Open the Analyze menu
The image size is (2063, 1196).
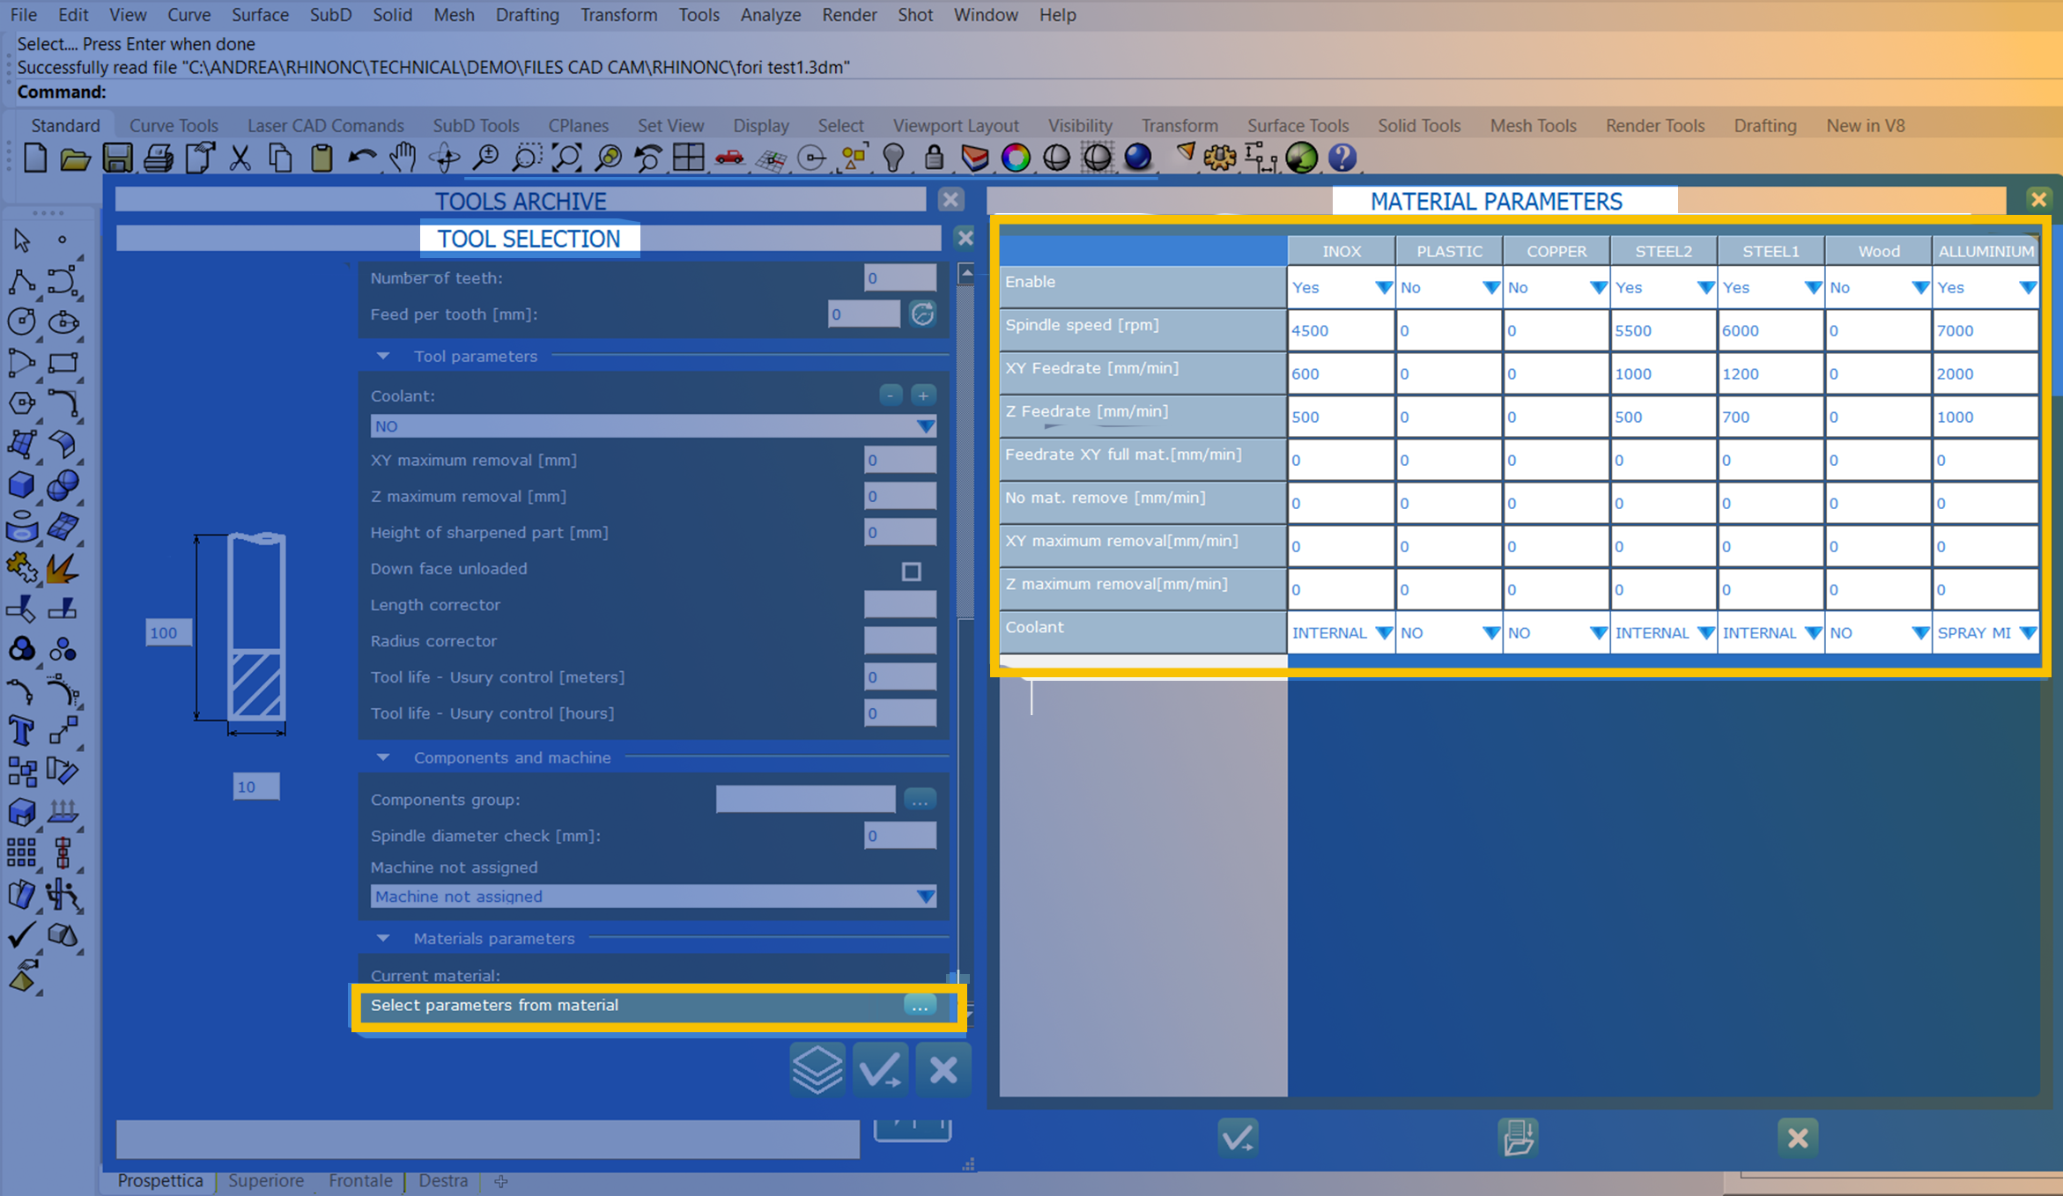click(x=770, y=15)
